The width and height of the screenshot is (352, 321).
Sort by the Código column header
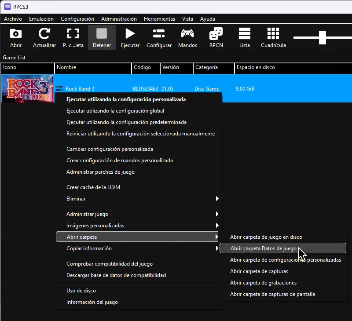tap(146, 69)
